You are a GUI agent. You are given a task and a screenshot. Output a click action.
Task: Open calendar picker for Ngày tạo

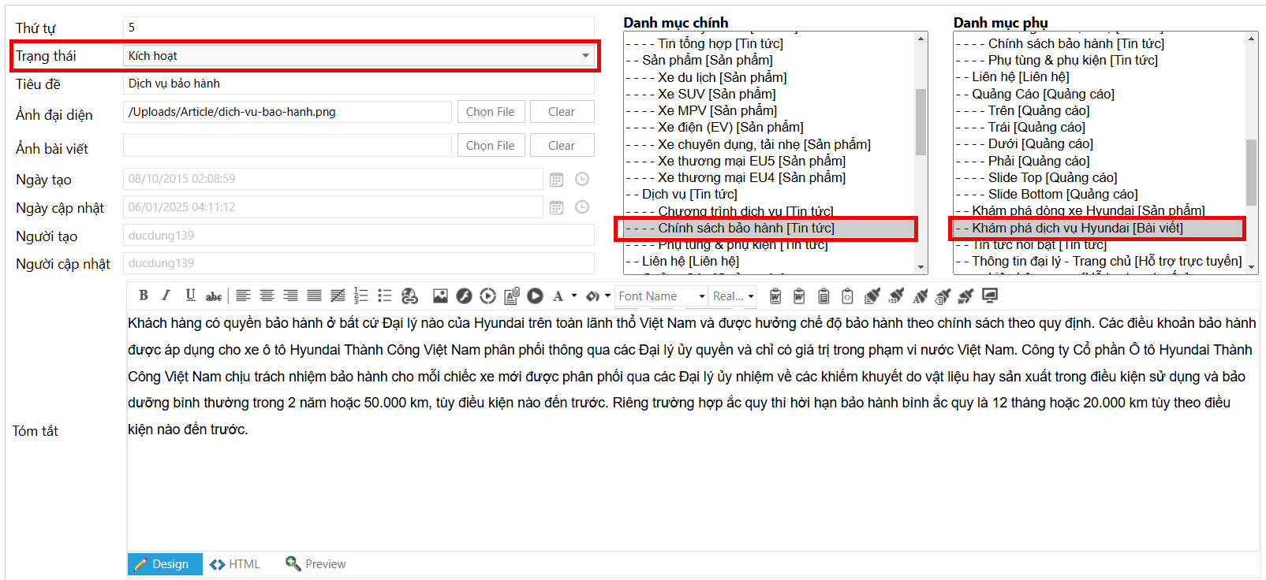(x=556, y=180)
